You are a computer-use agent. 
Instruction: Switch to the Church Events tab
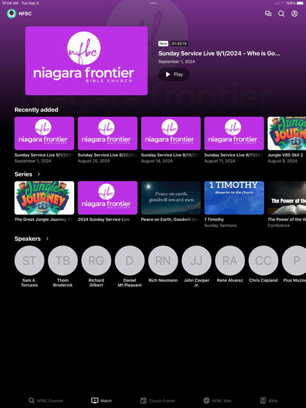[158, 401]
